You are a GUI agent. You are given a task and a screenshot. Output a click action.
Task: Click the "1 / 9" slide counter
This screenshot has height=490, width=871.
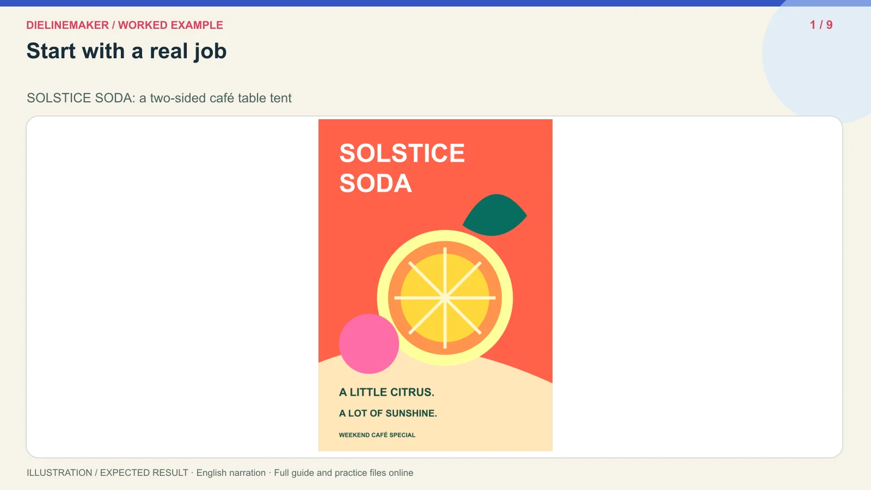click(821, 25)
